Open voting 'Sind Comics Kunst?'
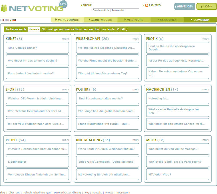217x194 pixels. pyautogui.click(x=37, y=48)
